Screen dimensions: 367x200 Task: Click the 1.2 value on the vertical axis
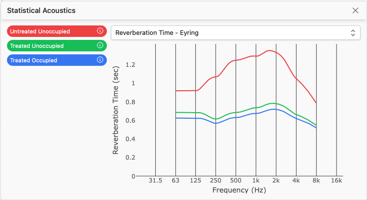click(130, 65)
